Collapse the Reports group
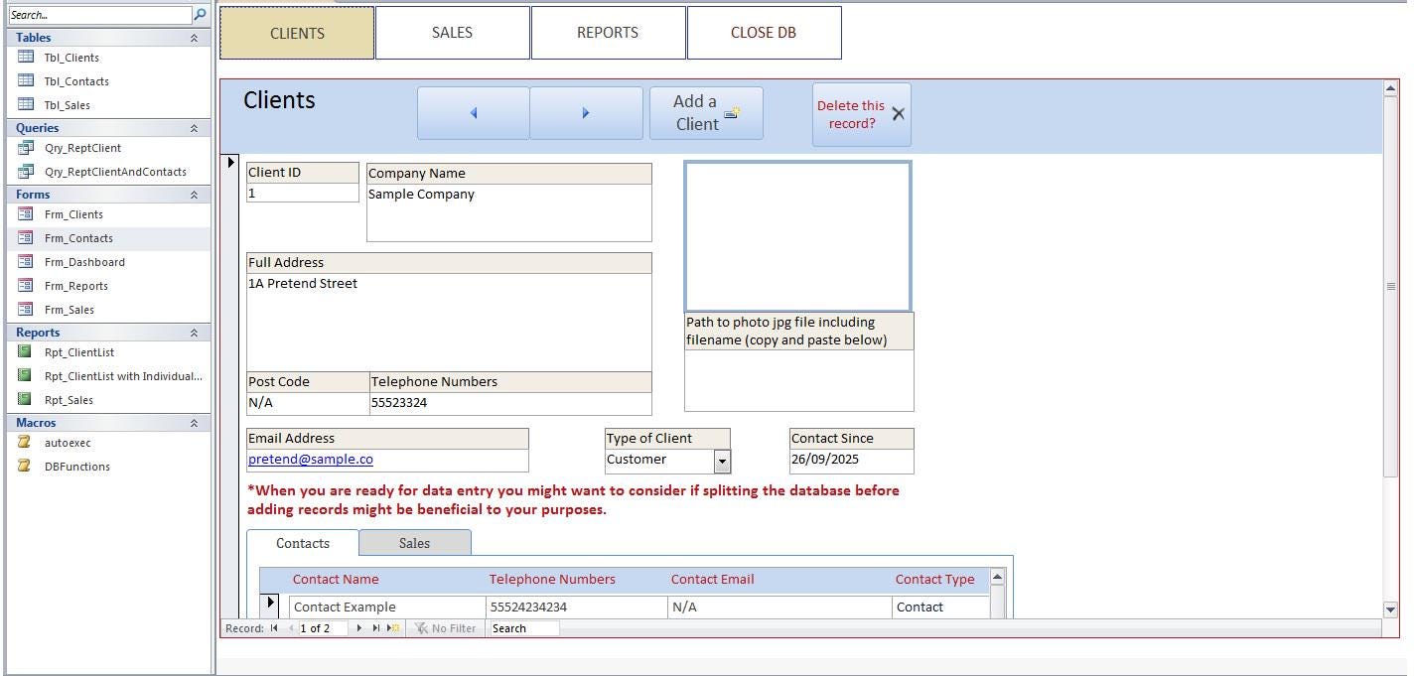Image resolution: width=1416 pixels, height=676 pixels. coord(194,333)
